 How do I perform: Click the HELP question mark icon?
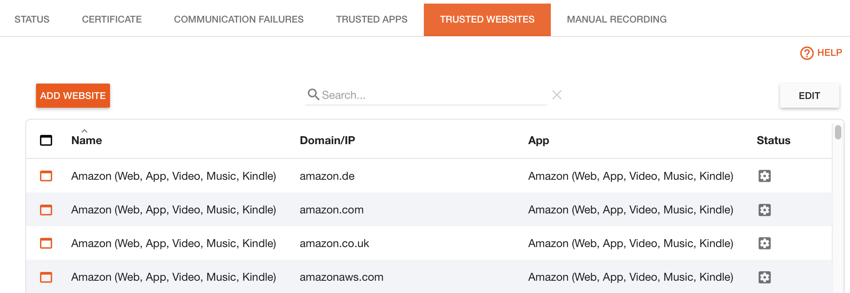point(807,53)
